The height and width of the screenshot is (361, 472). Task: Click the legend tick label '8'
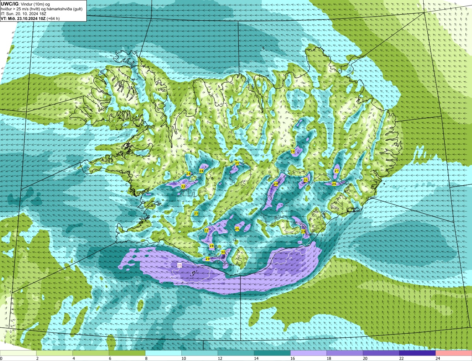[146, 358]
